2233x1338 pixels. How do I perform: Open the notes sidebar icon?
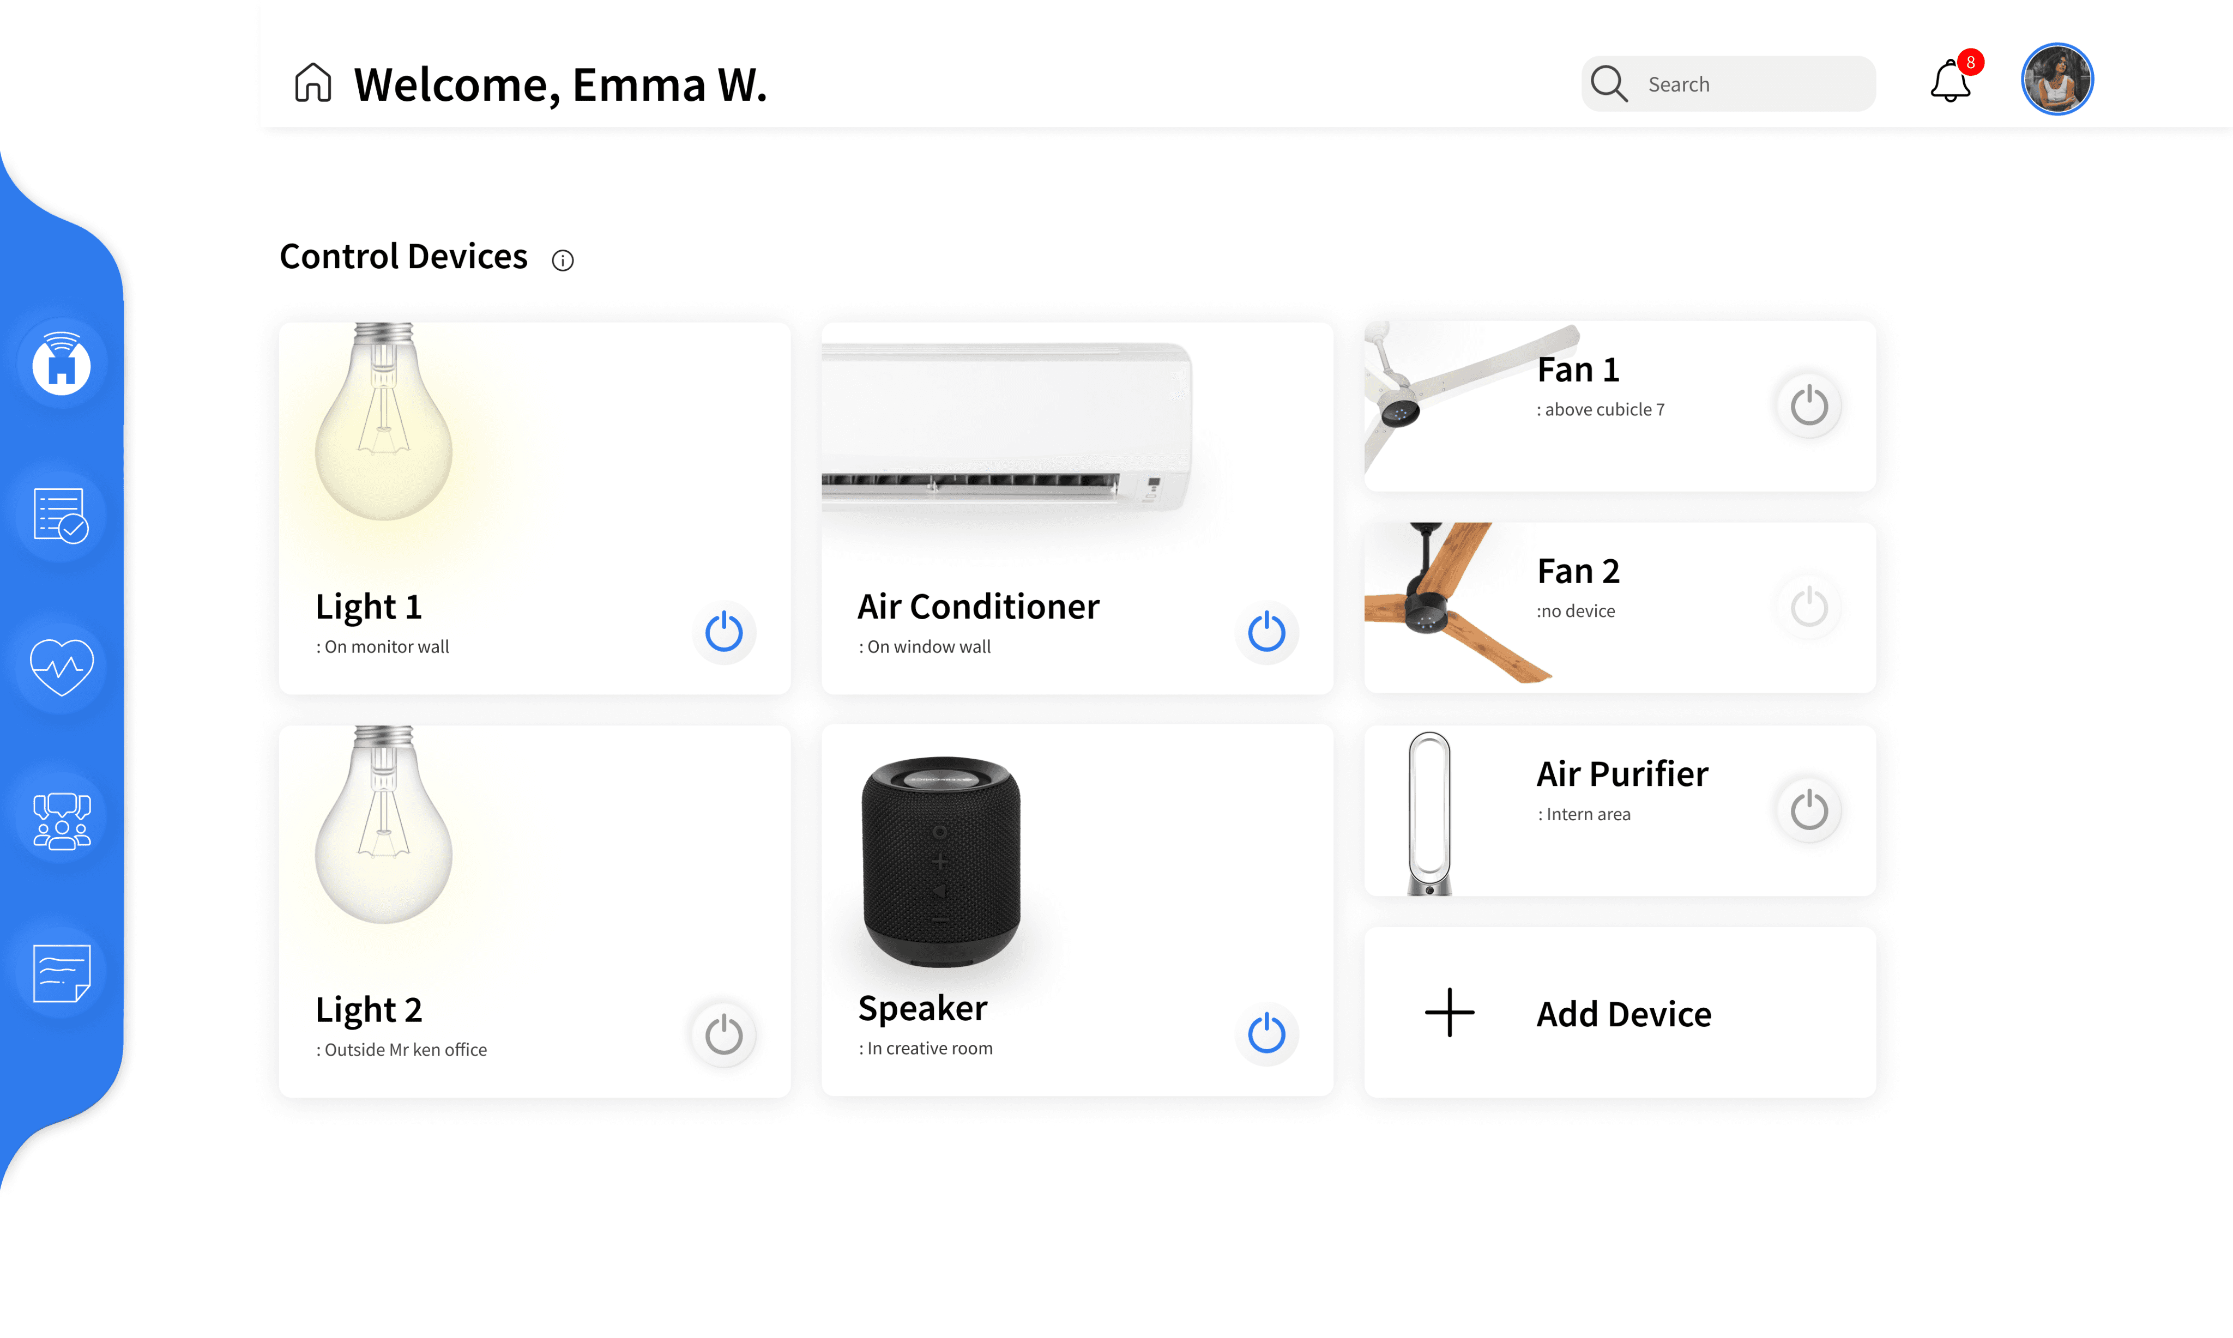point(61,972)
